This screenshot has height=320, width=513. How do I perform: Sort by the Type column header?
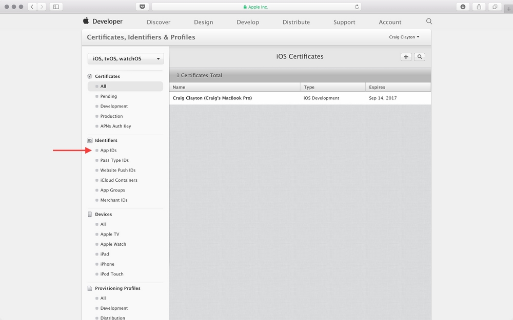[x=333, y=87]
